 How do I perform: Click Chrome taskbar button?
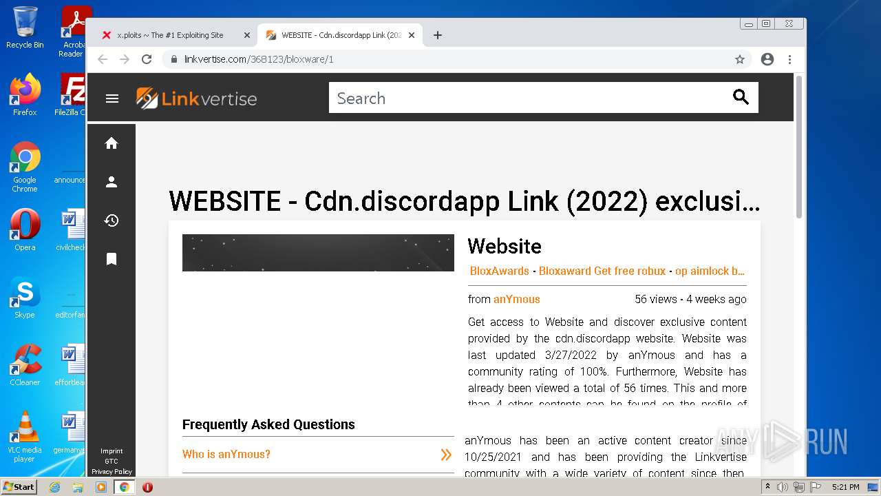point(124,487)
